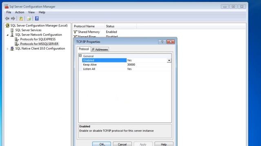Image resolution: width=261 pixels, height=146 pixels.
Task: Click the SQL Server Services icon
Action: tap(12, 30)
